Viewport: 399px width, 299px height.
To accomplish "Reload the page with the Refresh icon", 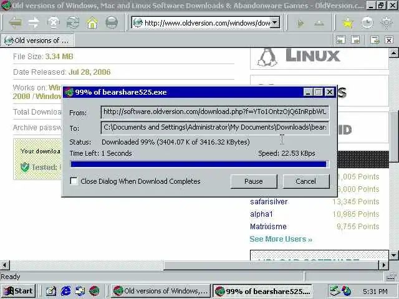I will [73, 23].
